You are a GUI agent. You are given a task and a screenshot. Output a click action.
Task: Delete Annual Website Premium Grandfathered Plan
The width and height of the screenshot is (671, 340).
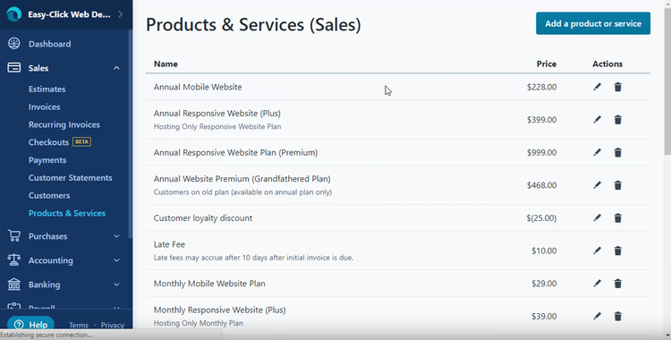[x=617, y=185]
